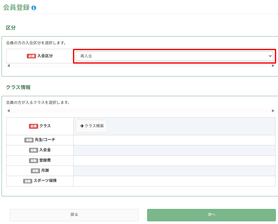Viewport: 278px width, 224px height.
Task: Click the red 必須 badge next to 入会区分
Action: (31, 56)
